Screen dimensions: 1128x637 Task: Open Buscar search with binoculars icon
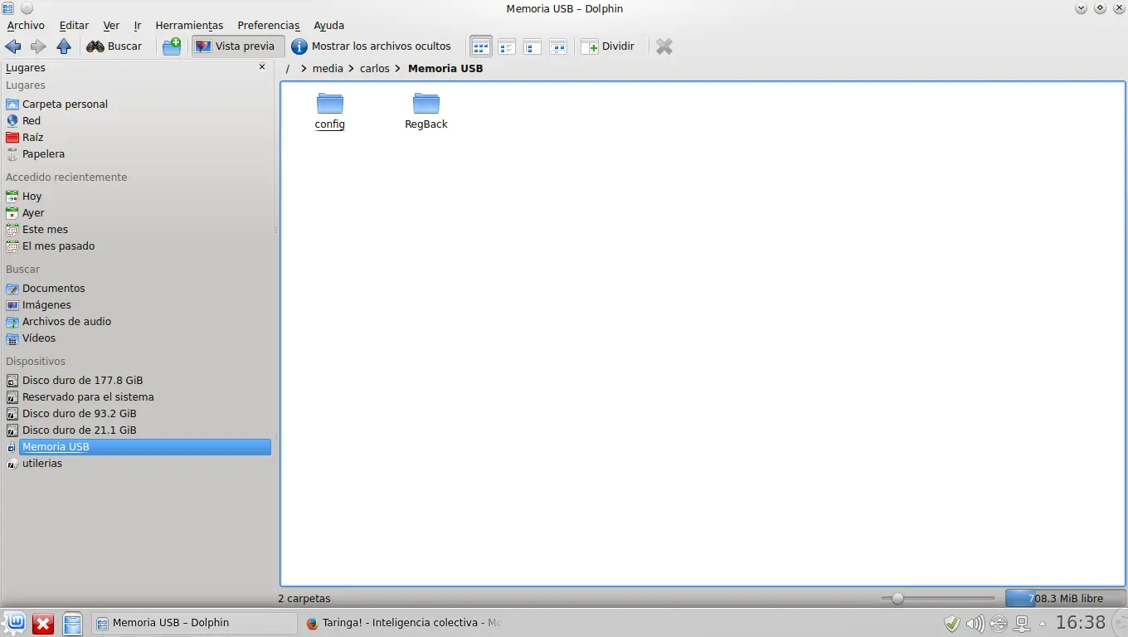point(114,46)
